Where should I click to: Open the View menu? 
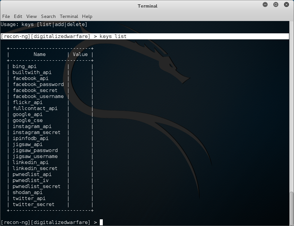pyautogui.click(x=31, y=16)
